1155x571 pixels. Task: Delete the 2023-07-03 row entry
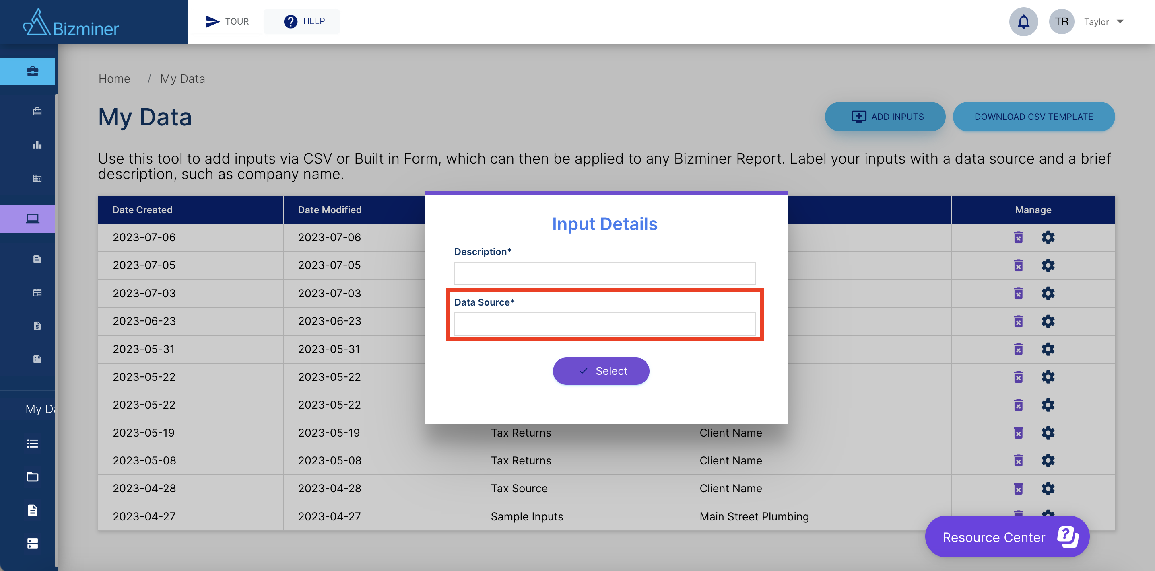(x=1018, y=293)
